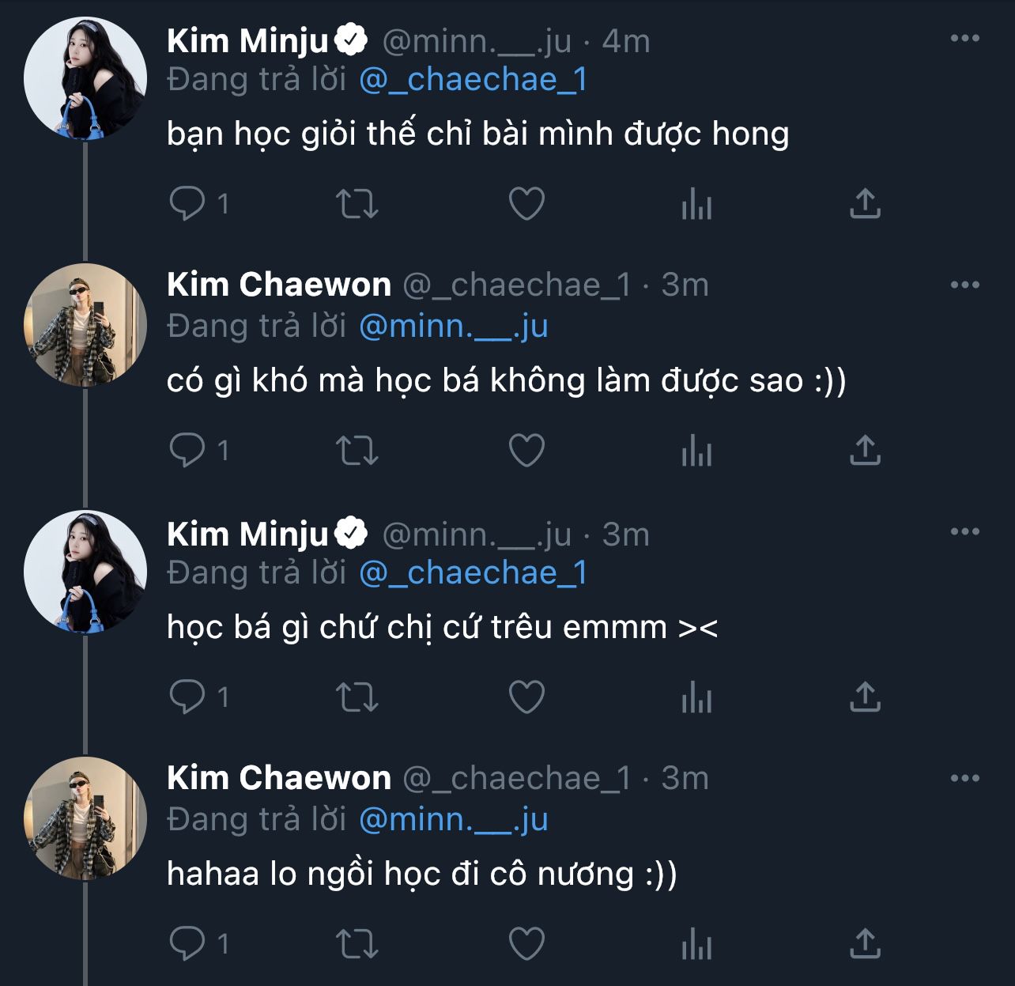Open more options on Minju's first tweet
1015x986 pixels.
[x=964, y=39]
